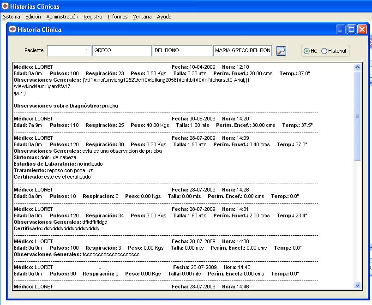
Task: Open the Informes menu
Action: (118, 17)
